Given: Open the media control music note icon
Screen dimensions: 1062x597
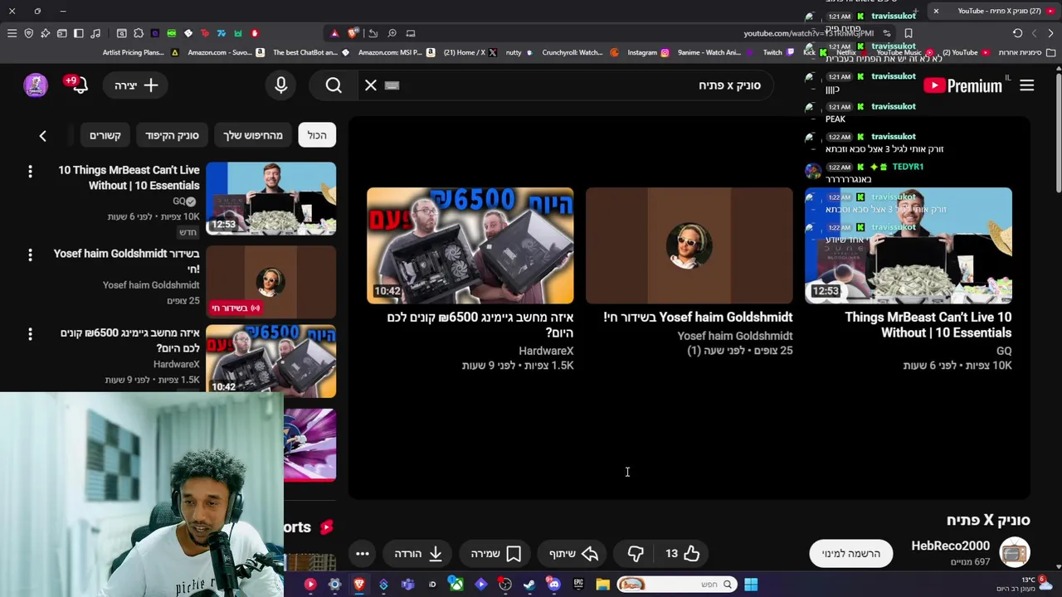Looking at the screenshot, I should tap(95, 33).
